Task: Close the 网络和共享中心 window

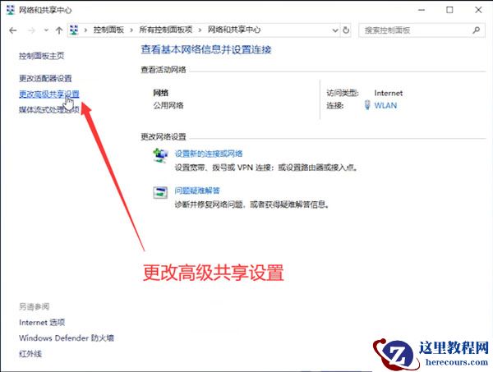Action: [x=478, y=10]
